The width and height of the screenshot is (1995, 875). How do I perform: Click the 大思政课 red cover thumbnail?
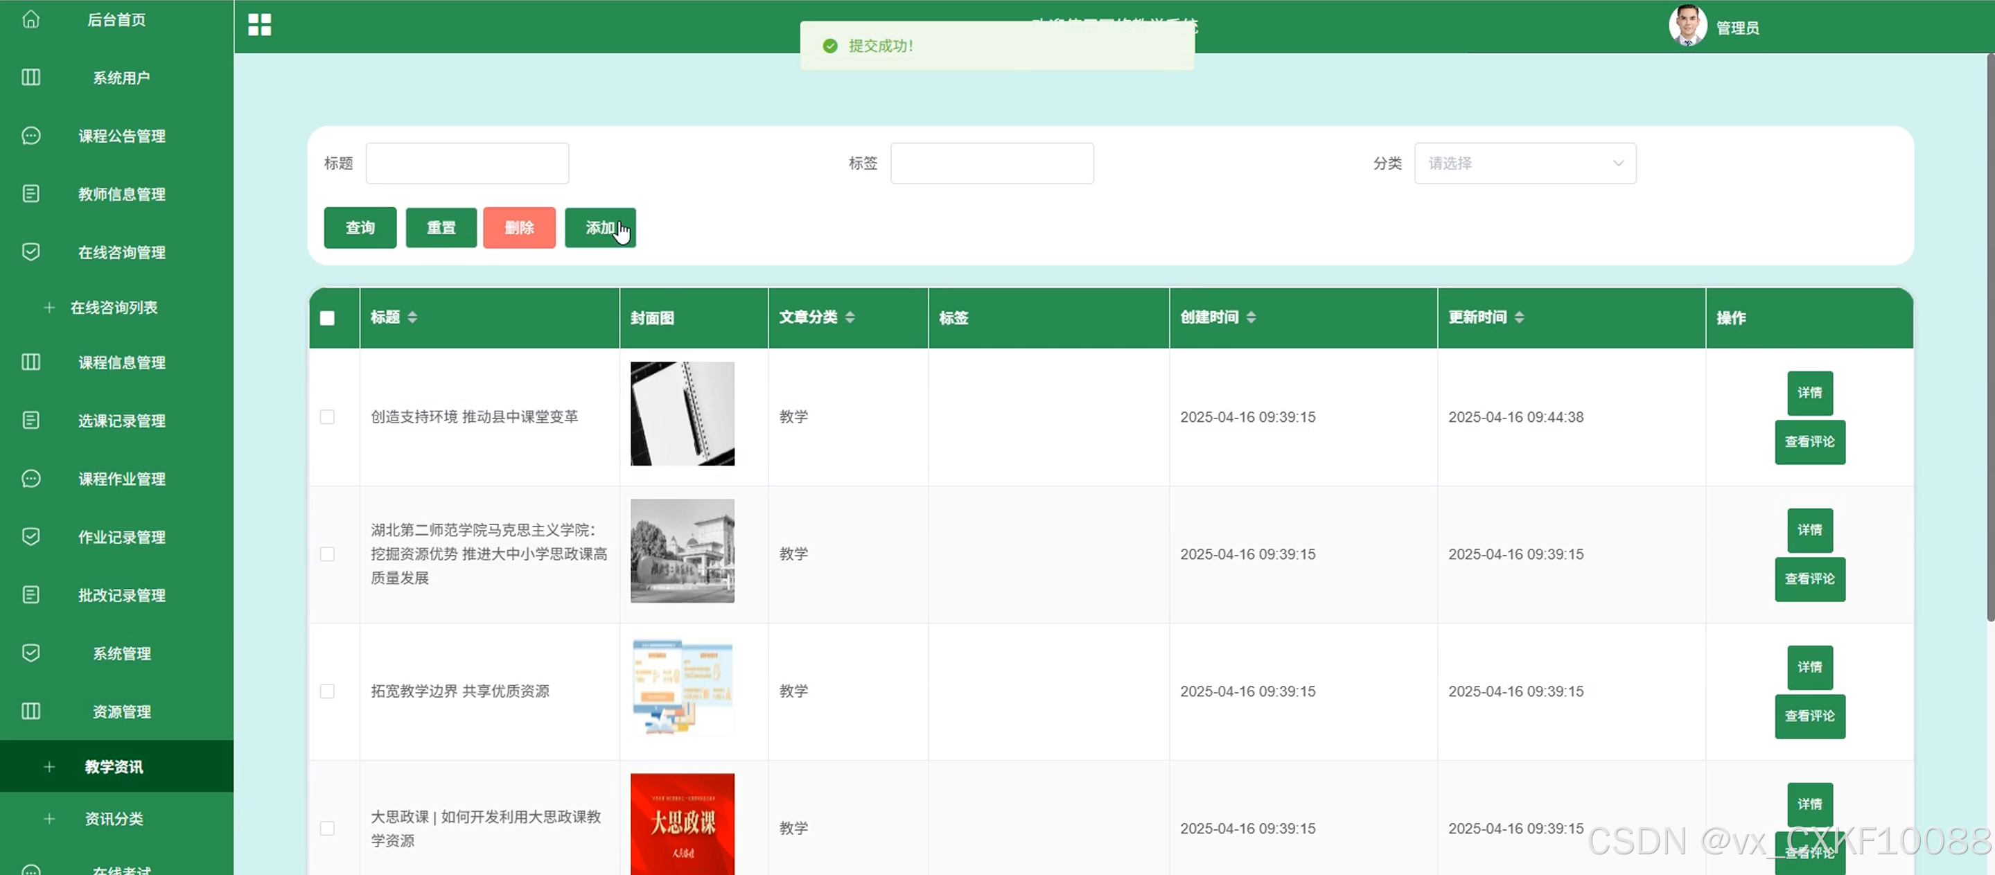tap(682, 823)
